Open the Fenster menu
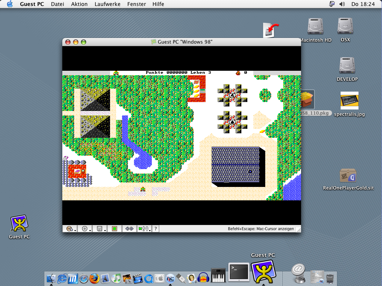This screenshot has height=286, width=382. 137,4
